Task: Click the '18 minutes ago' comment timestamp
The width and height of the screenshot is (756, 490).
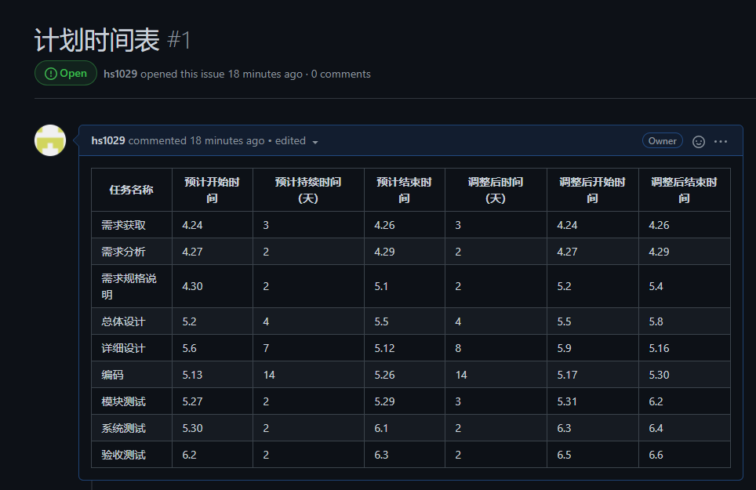Action: 227,140
